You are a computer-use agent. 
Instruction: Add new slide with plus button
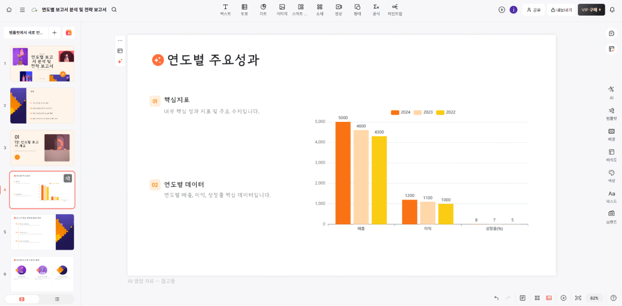[54, 33]
